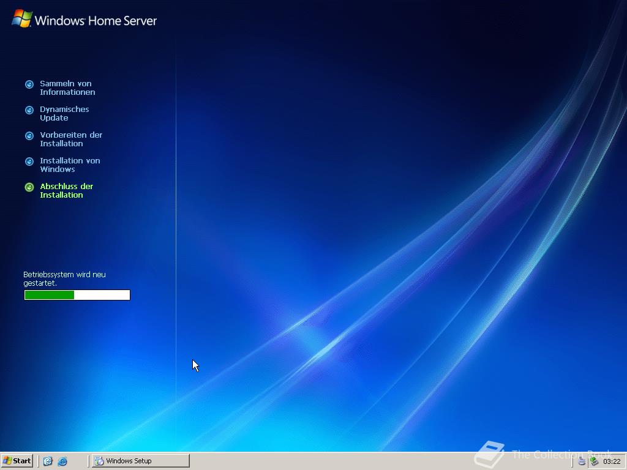Click the green network tray icon

pyautogui.click(x=594, y=461)
